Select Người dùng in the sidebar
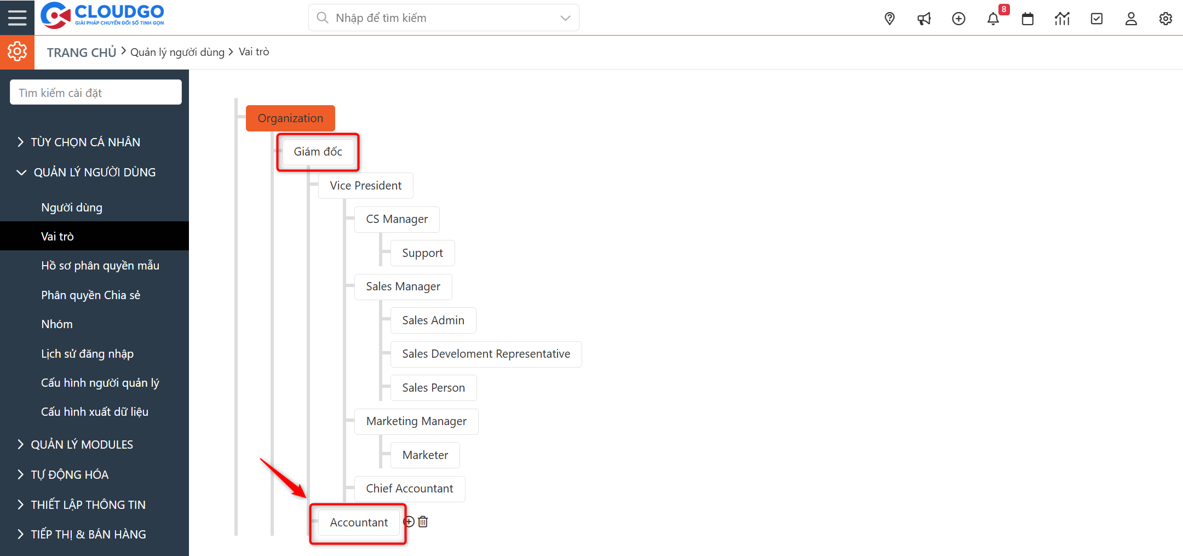Viewport: 1183px width, 556px height. (72, 207)
